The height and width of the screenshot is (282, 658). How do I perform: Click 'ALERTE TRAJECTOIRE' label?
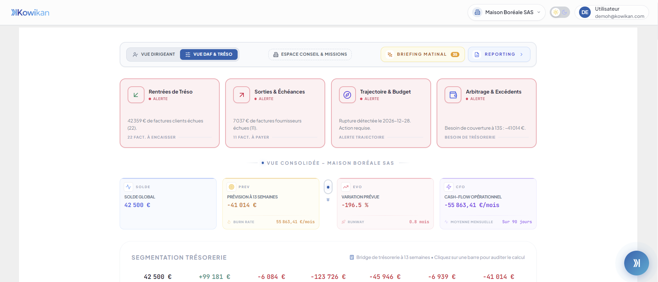click(361, 137)
